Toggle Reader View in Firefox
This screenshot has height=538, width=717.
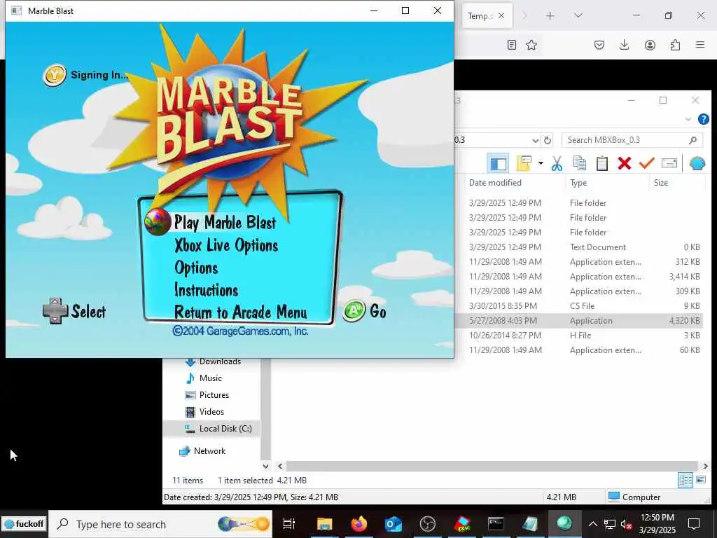click(512, 45)
